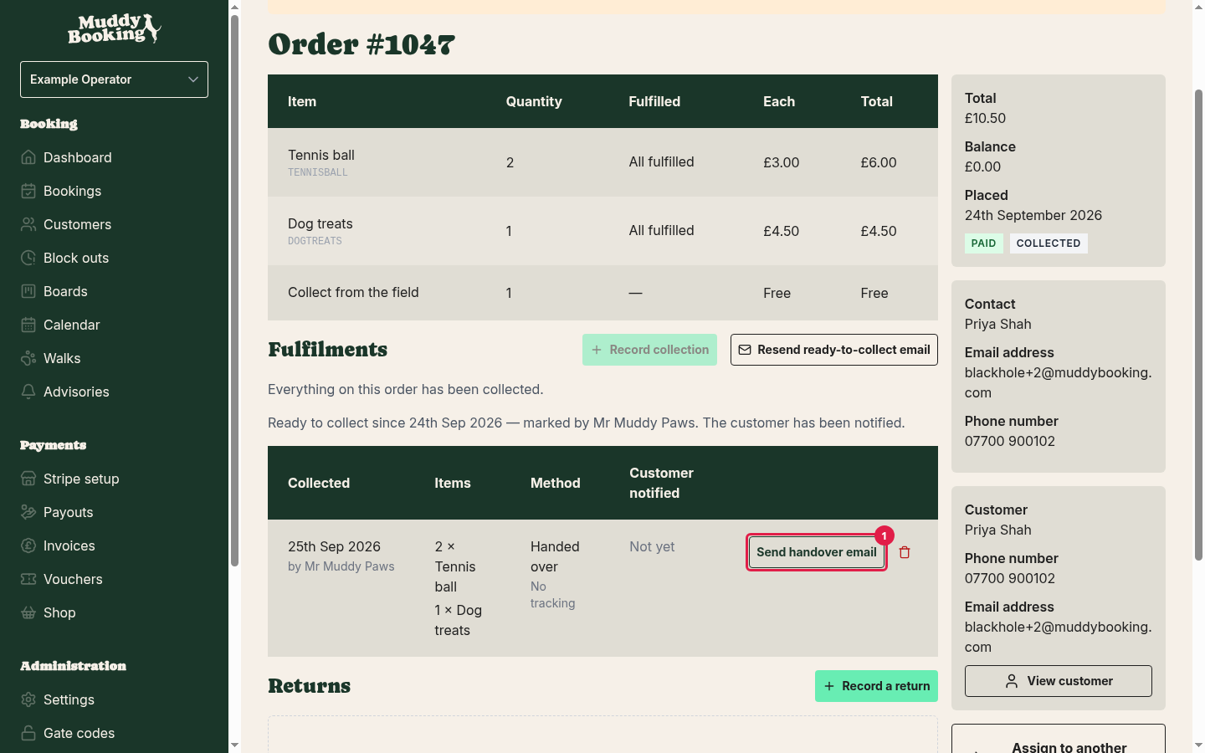Click the sidebar vertical scrollbar
Image resolution: width=1205 pixels, height=753 pixels.
[x=234, y=290]
